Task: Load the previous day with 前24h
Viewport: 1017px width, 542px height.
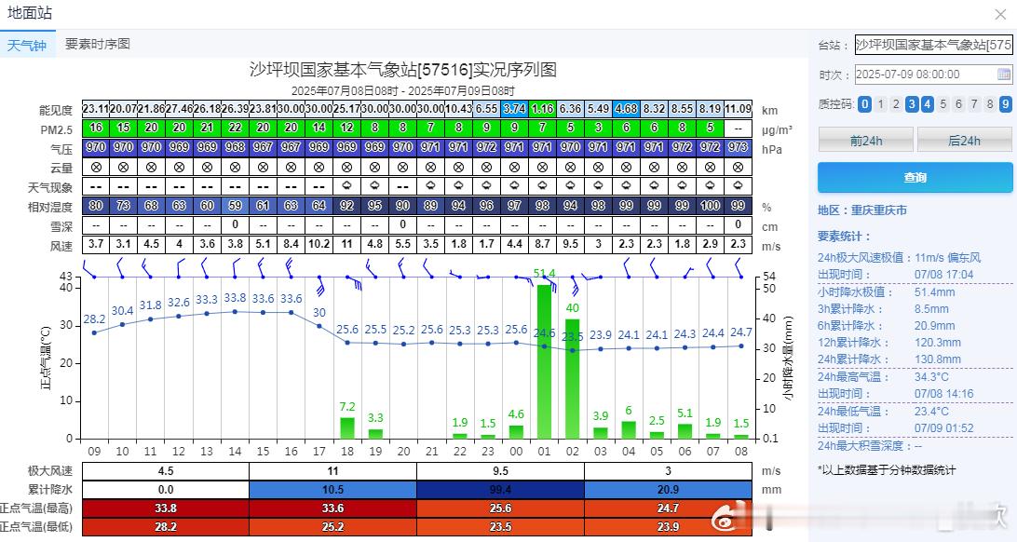Action: click(866, 140)
